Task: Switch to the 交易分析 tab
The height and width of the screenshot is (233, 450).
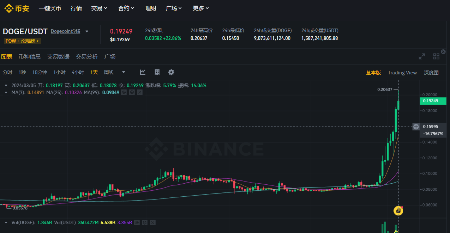Action: [x=87, y=56]
